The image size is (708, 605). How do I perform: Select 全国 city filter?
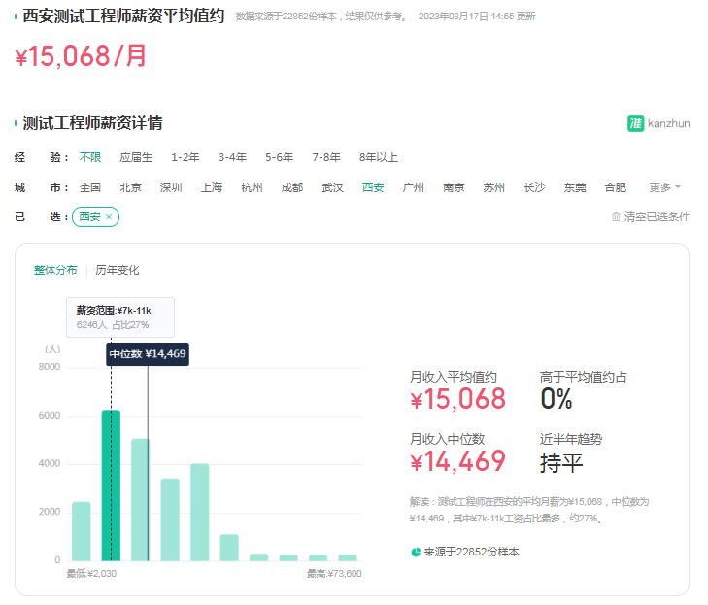[90, 186]
